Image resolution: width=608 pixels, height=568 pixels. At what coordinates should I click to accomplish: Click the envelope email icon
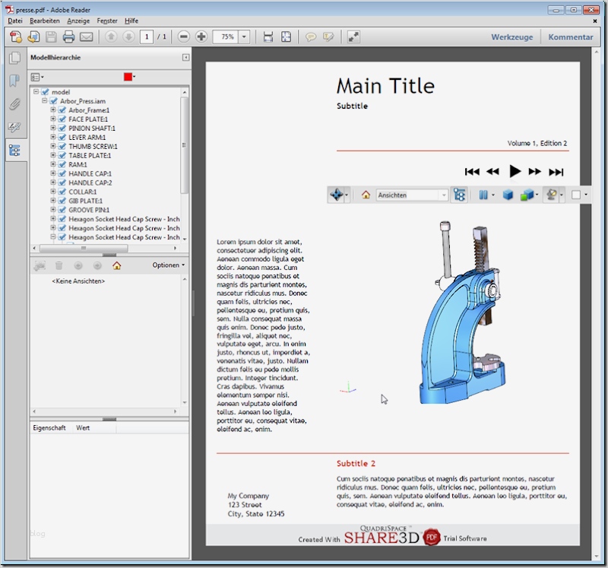pyautogui.click(x=86, y=36)
